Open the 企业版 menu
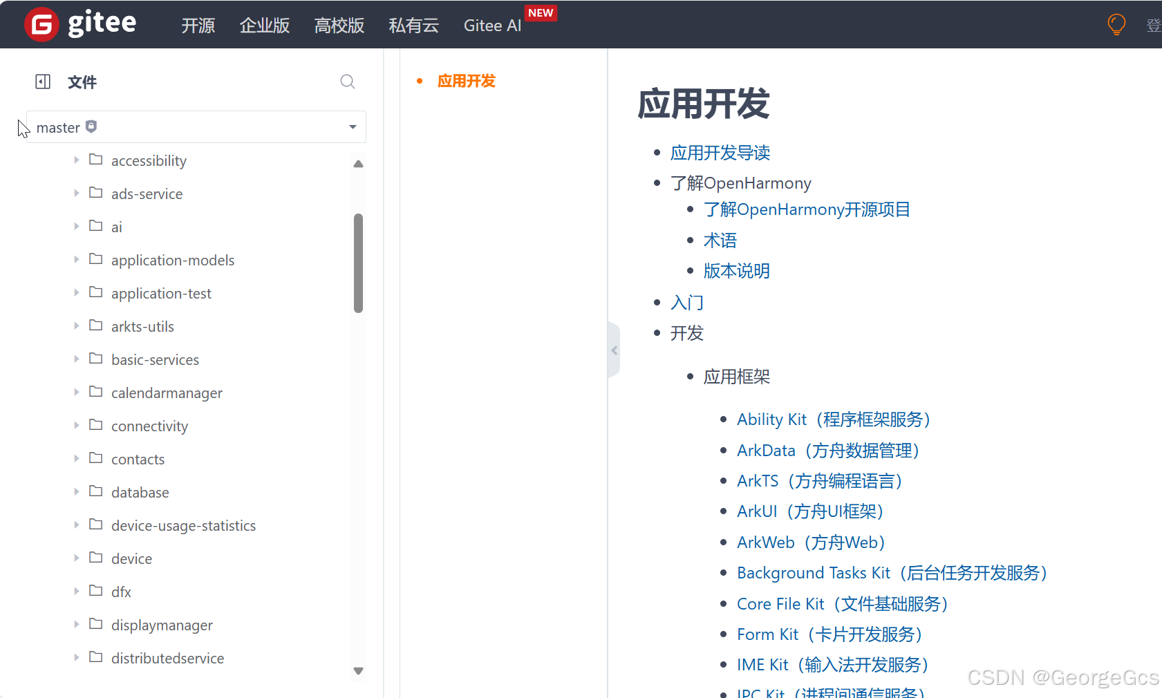The height and width of the screenshot is (698, 1162). coord(265,26)
